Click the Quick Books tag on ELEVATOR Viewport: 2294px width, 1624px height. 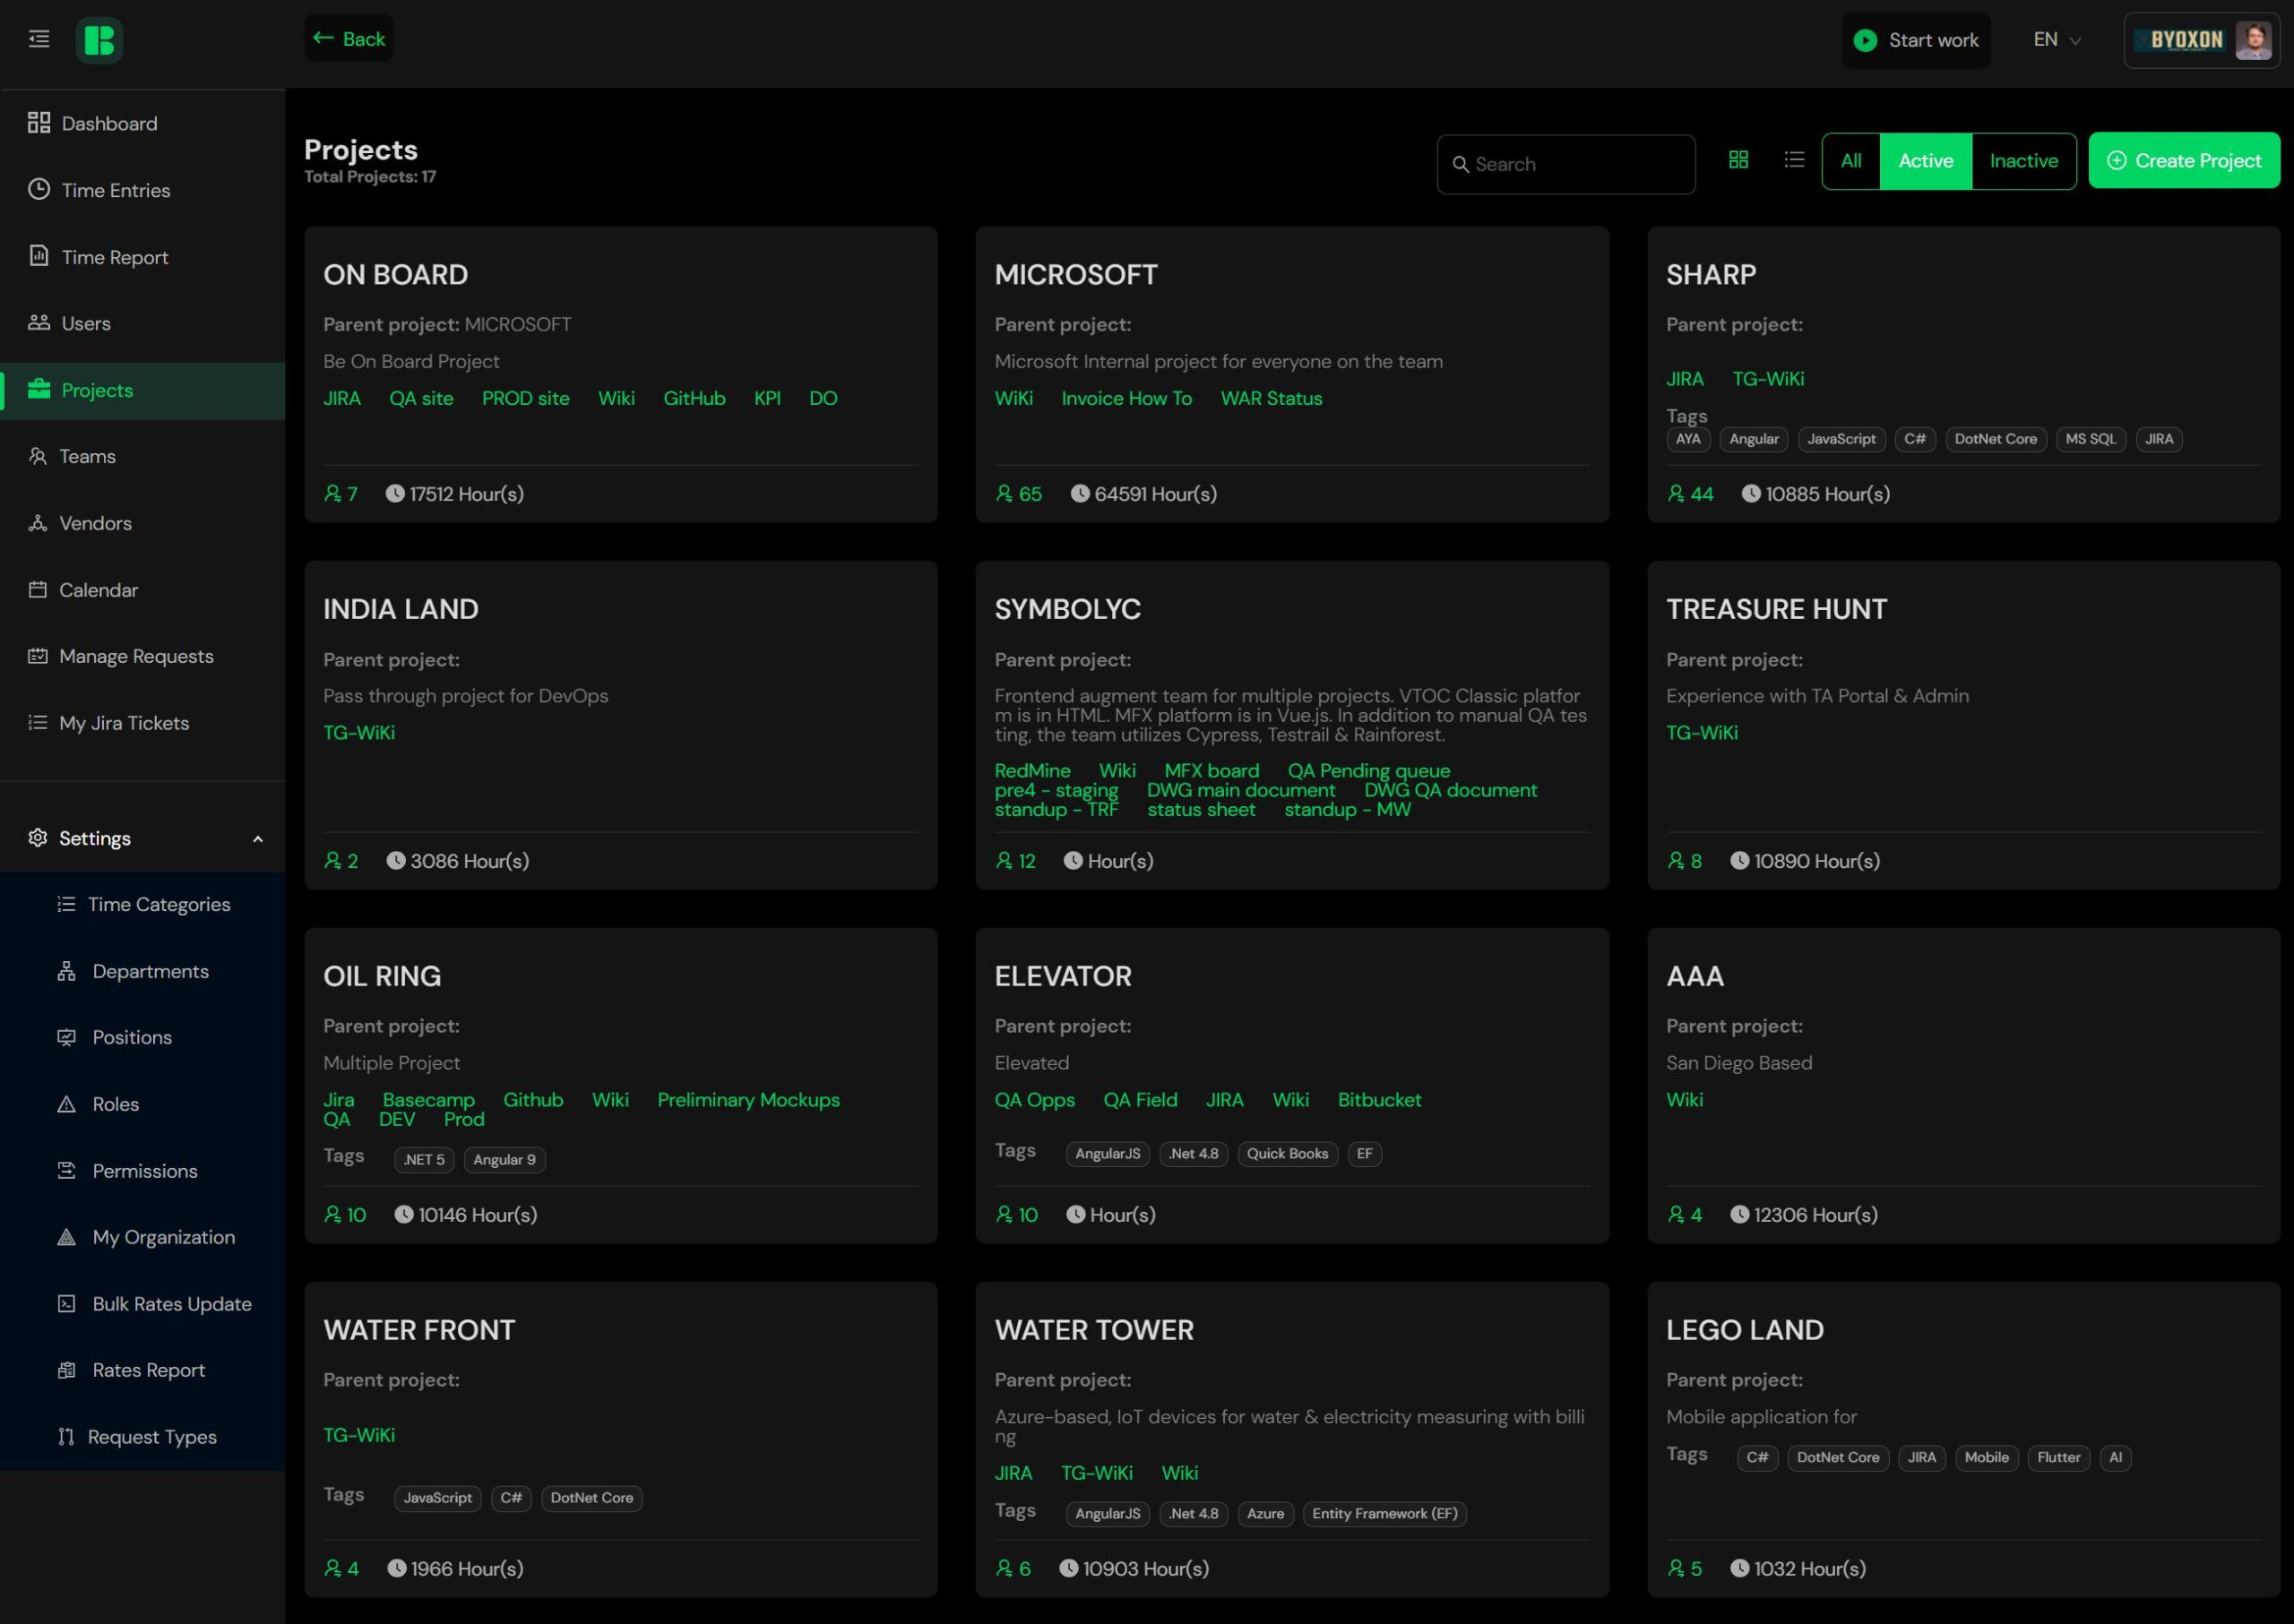click(1287, 1153)
